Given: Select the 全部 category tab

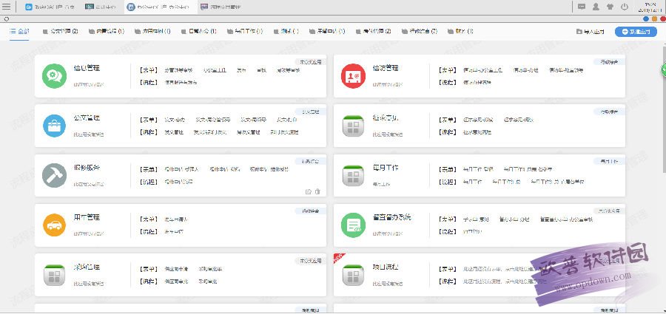Looking at the screenshot, I should click(19, 31).
